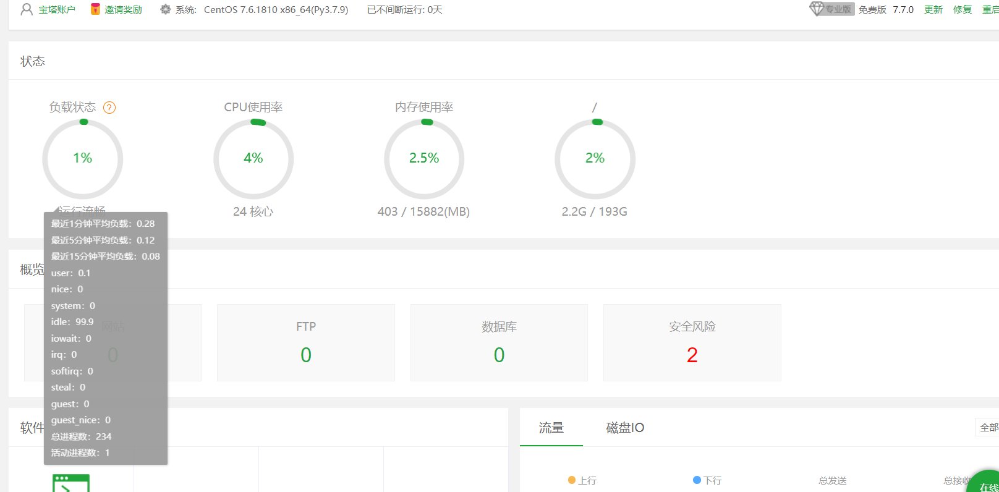This screenshot has height=492, width=999.
Task: Open the terminal software icon
Action: pyautogui.click(x=71, y=483)
